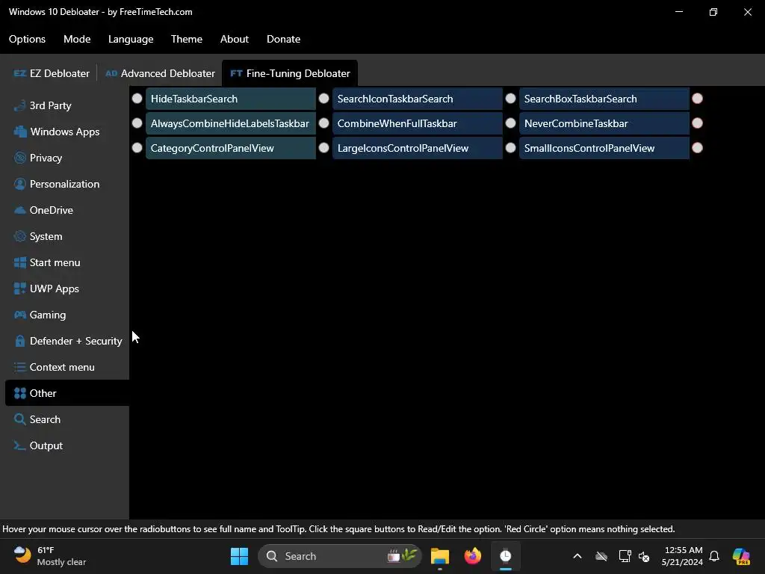Select the SearchBoxTaskbarSearch radio button
Screen dimensions: 765x574
pyautogui.click(x=511, y=99)
